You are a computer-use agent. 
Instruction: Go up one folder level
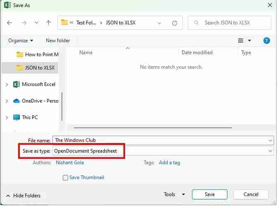coord(48,23)
